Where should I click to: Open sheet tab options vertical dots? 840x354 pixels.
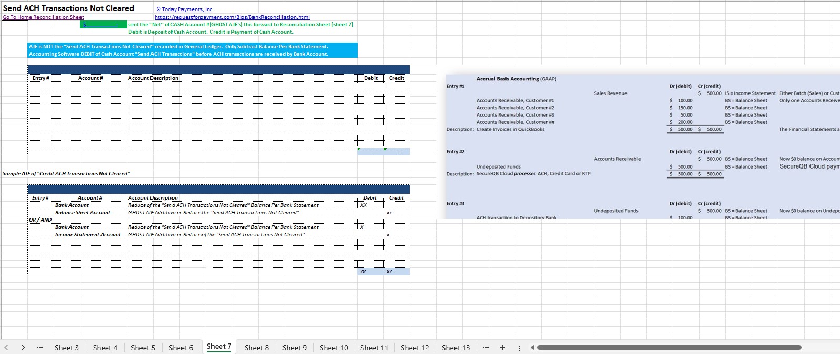point(520,348)
